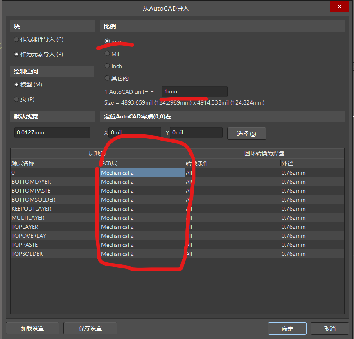Select the BOTTOMLAYER source layer name
The image size is (354, 339).
(31, 182)
